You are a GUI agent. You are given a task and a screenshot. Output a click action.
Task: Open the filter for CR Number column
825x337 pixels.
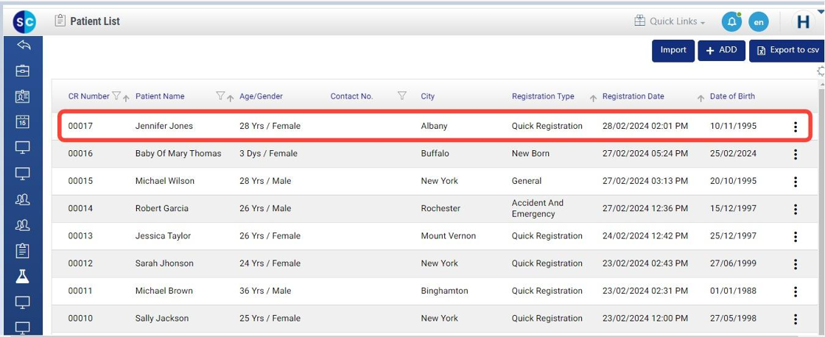click(116, 96)
